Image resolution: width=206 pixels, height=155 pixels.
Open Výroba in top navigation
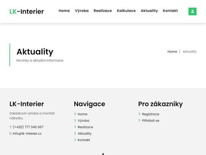pyautogui.click(x=82, y=11)
